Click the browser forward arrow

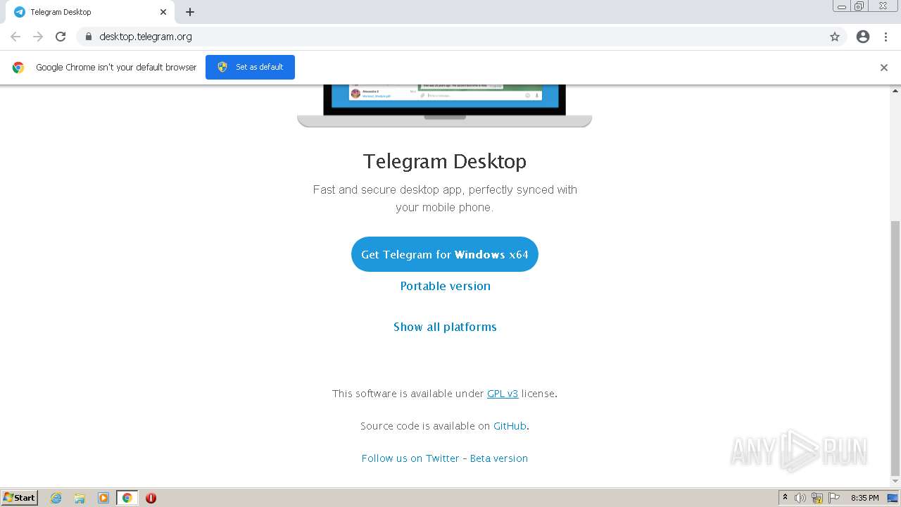coord(38,37)
